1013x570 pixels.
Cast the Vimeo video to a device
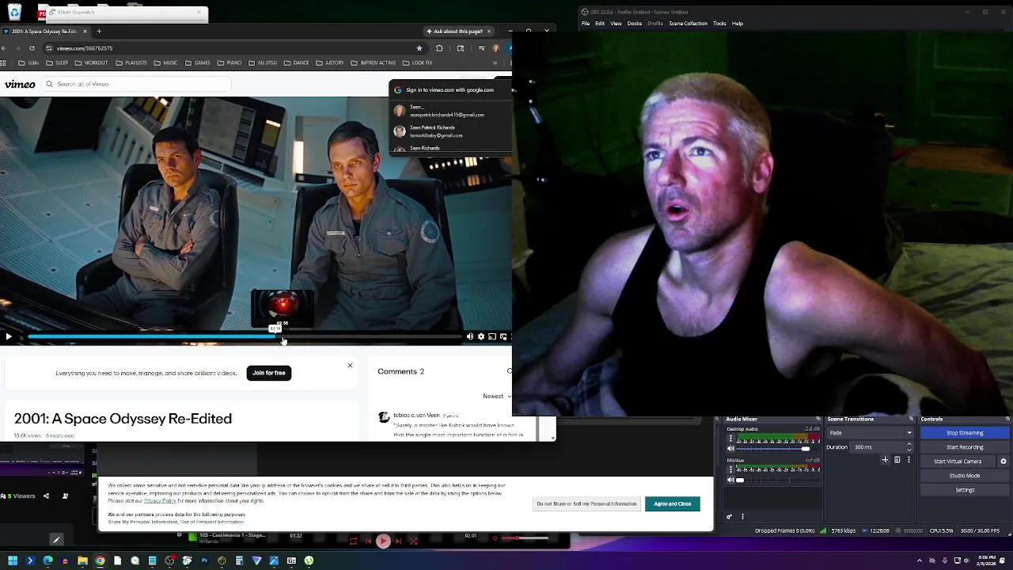pos(491,336)
